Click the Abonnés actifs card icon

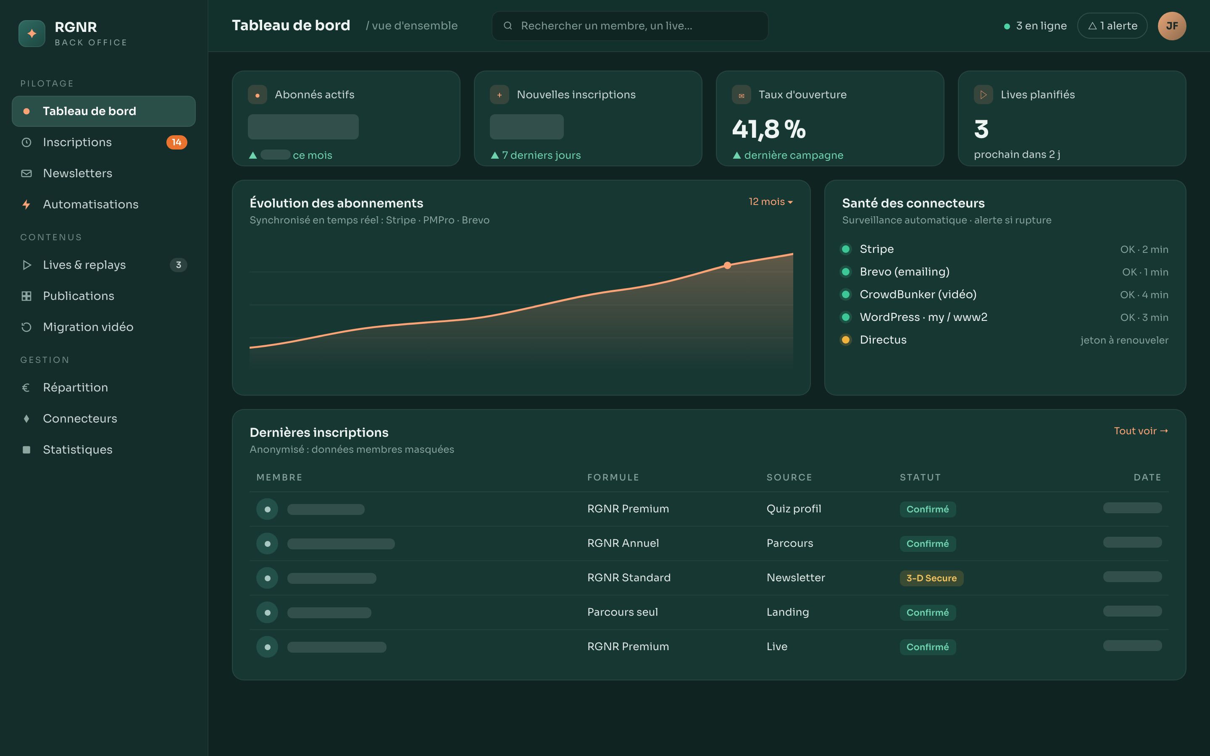(x=258, y=94)
